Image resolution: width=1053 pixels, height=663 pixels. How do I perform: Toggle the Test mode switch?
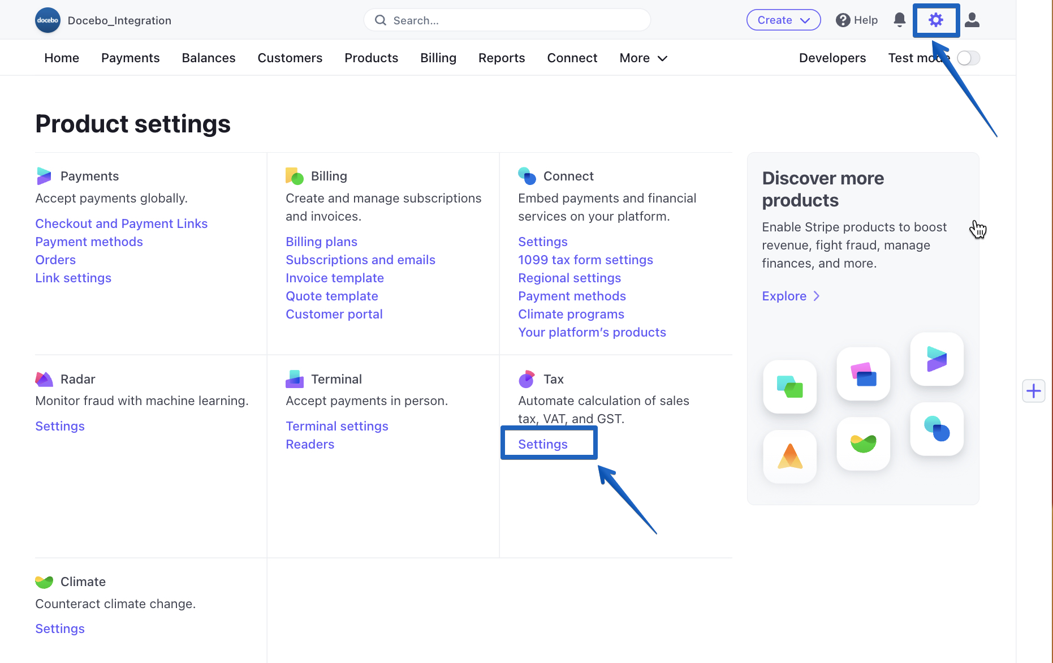point(968,58)
